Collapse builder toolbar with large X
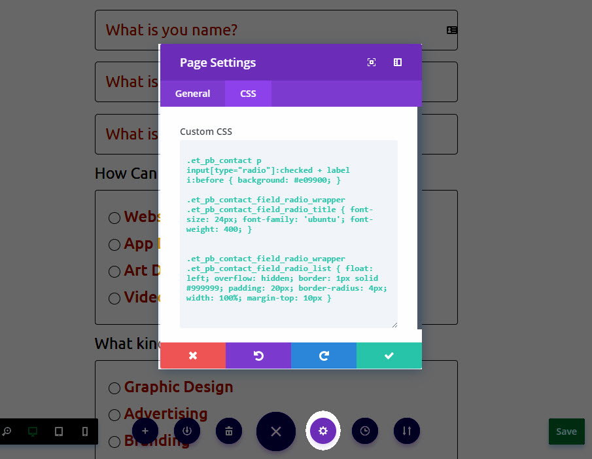Viewport: 592px width, 459px height. [x=276, y=431]
